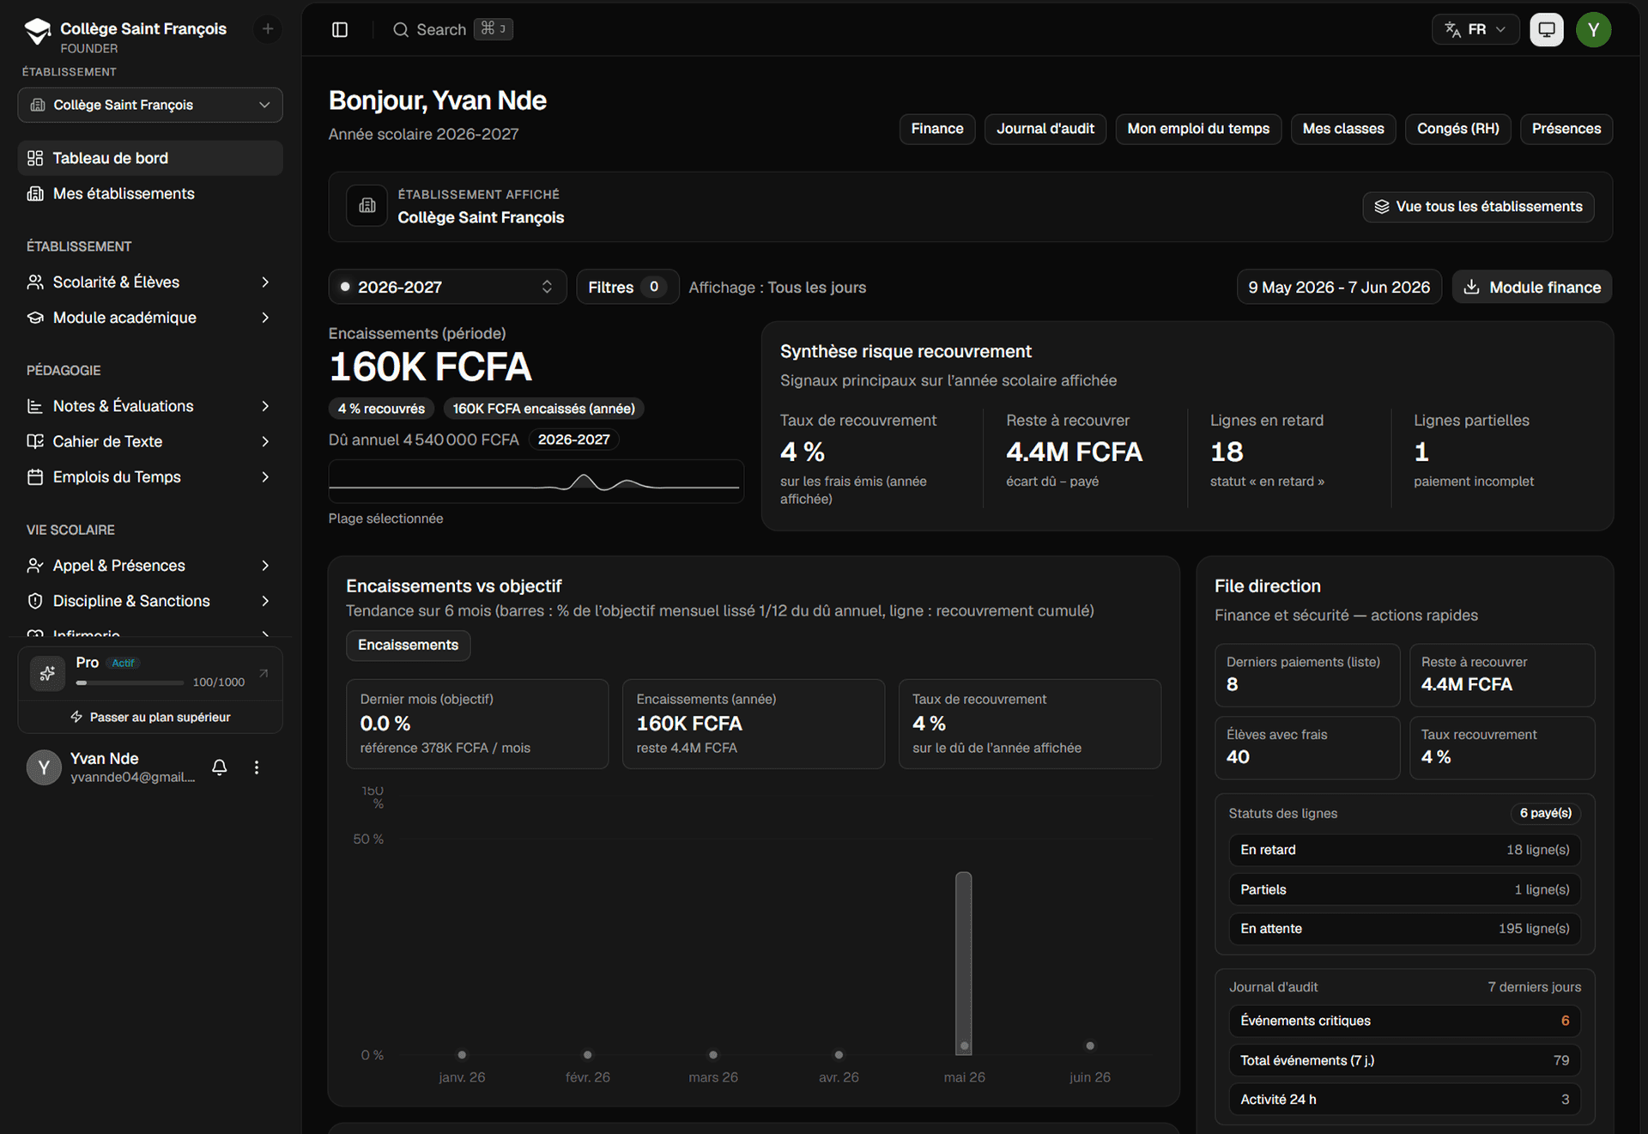Image resolution: width=1648 pixels, height=1134 pixels.
Task: Open the Collège Saint François establishment dropdown
Action: 150,105
